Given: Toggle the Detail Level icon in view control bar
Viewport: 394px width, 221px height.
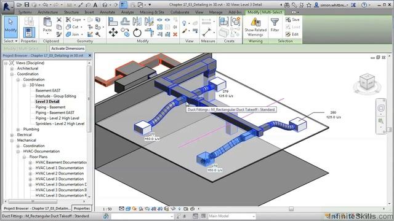Looking at the screenshot, I should [122, 209].
